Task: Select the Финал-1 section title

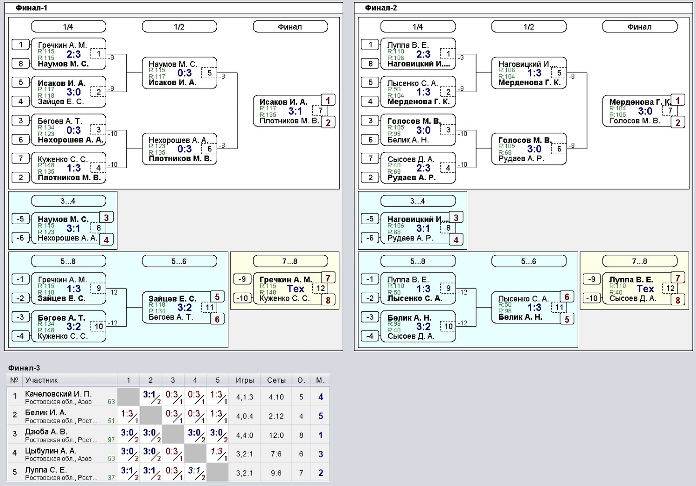Action: (32, 8)
